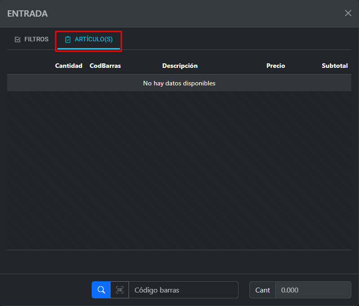359x306 pixels.
Task: Select the ARTÍCULO(S) tab label
Action: pos(93,40)
